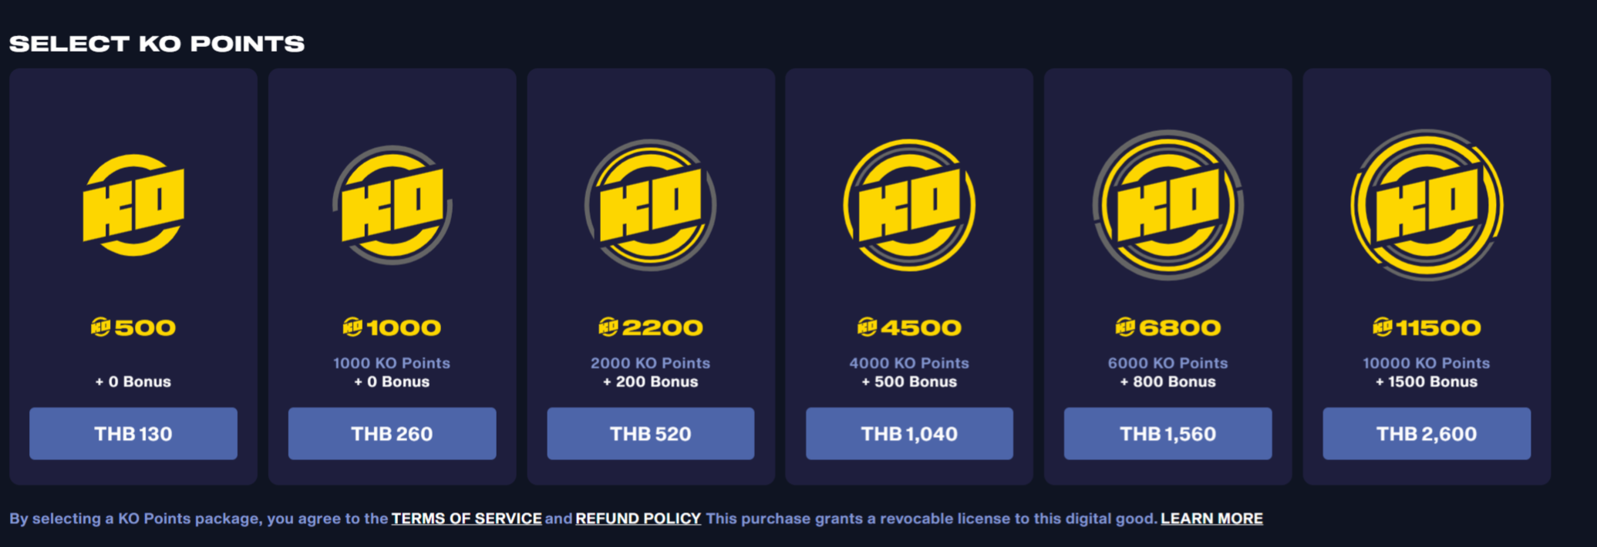Click the "10000 KO Points" label
The height and width of the screenshot is (547, 1597).
pyautogui.click(x=1427, y=363)
